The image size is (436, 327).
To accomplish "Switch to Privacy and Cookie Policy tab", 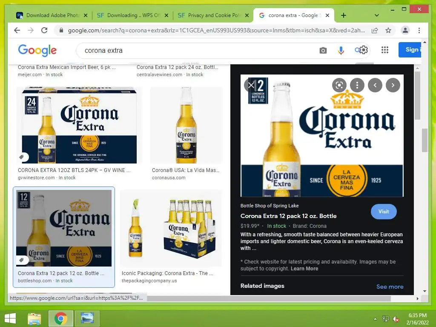I will point(213,15).
